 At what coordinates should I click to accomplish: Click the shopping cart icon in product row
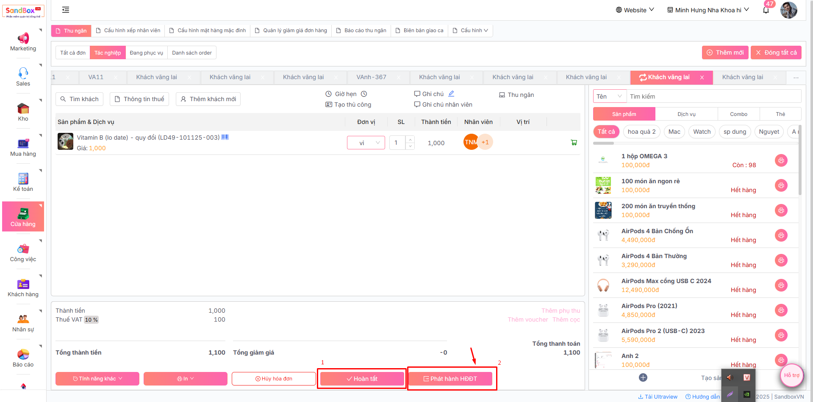[x=574, y=143]
